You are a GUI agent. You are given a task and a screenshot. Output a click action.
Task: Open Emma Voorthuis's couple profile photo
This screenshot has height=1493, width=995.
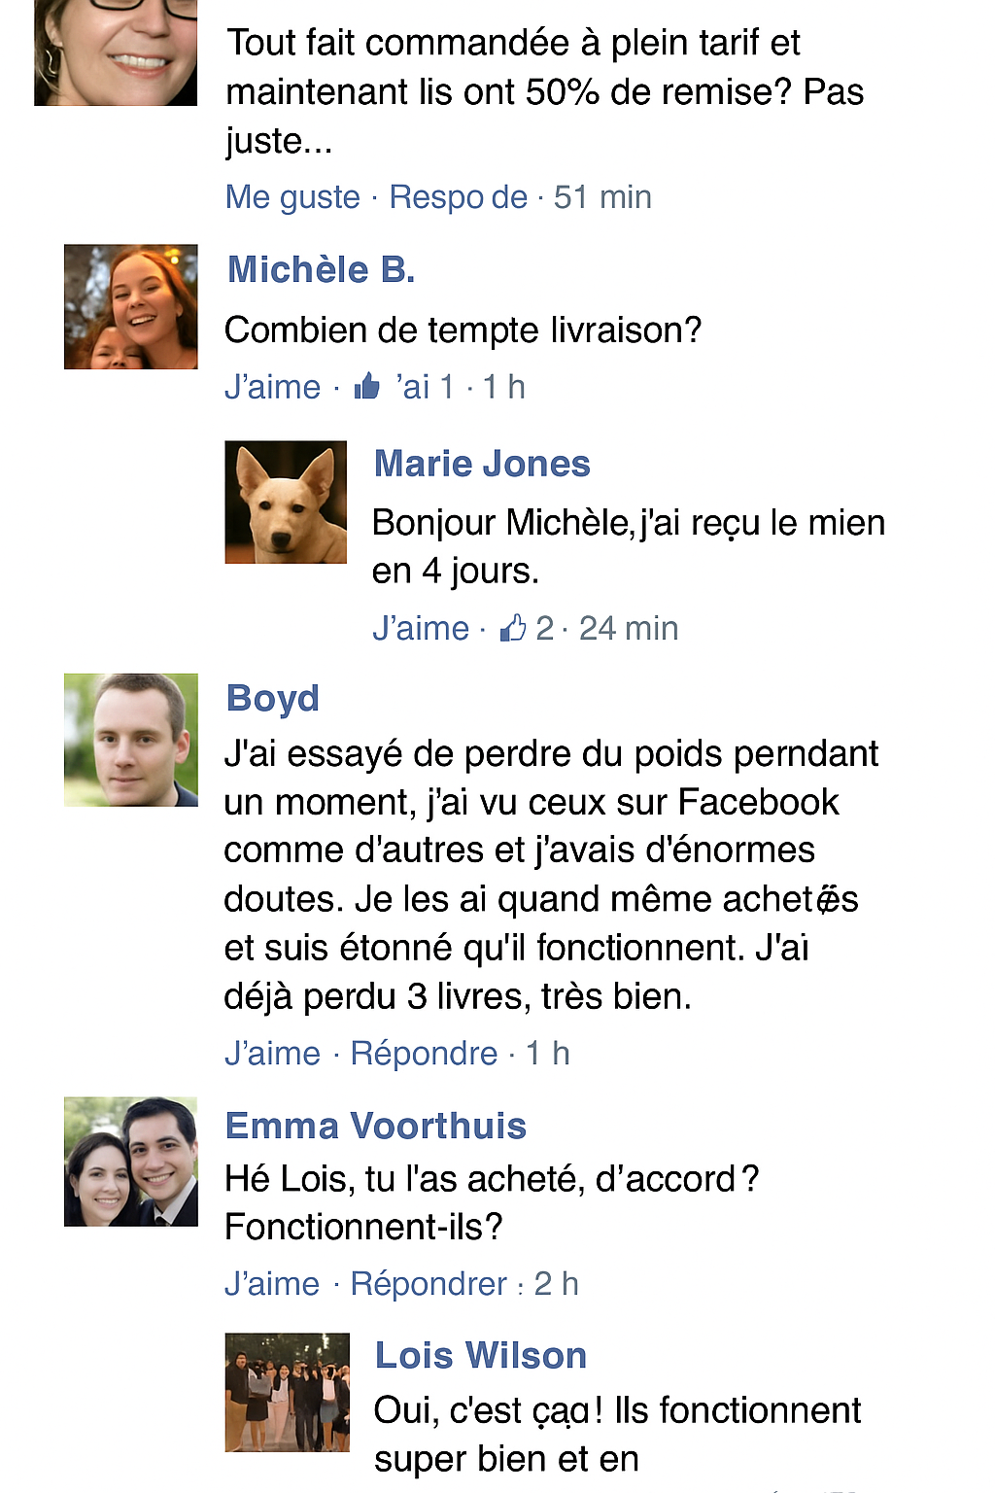[131, 1162]
